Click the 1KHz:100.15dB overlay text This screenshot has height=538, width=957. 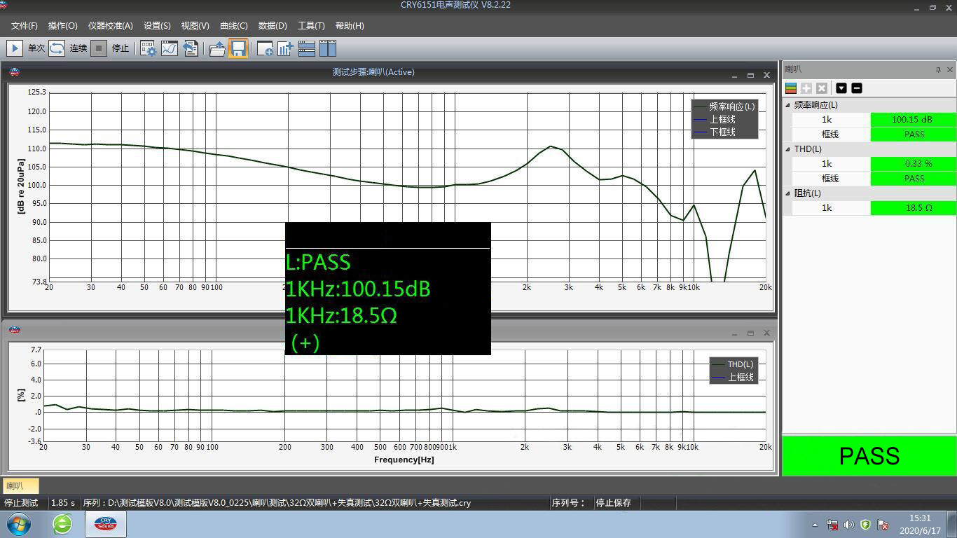coord(358,289)
